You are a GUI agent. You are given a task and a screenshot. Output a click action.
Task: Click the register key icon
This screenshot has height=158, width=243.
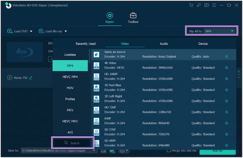199,5
